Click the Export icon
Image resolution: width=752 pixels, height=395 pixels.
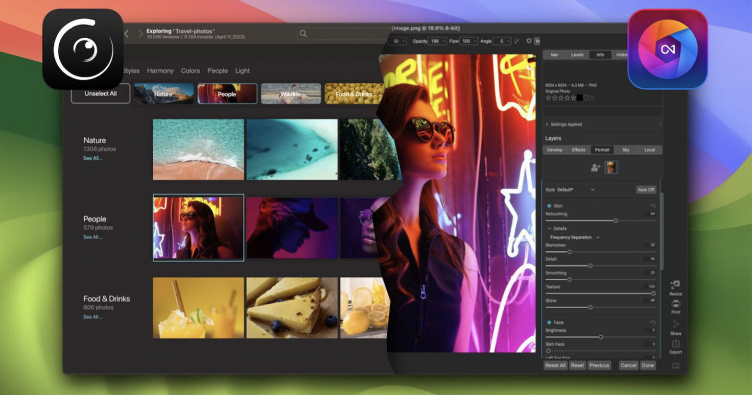[x=676, y=344]
